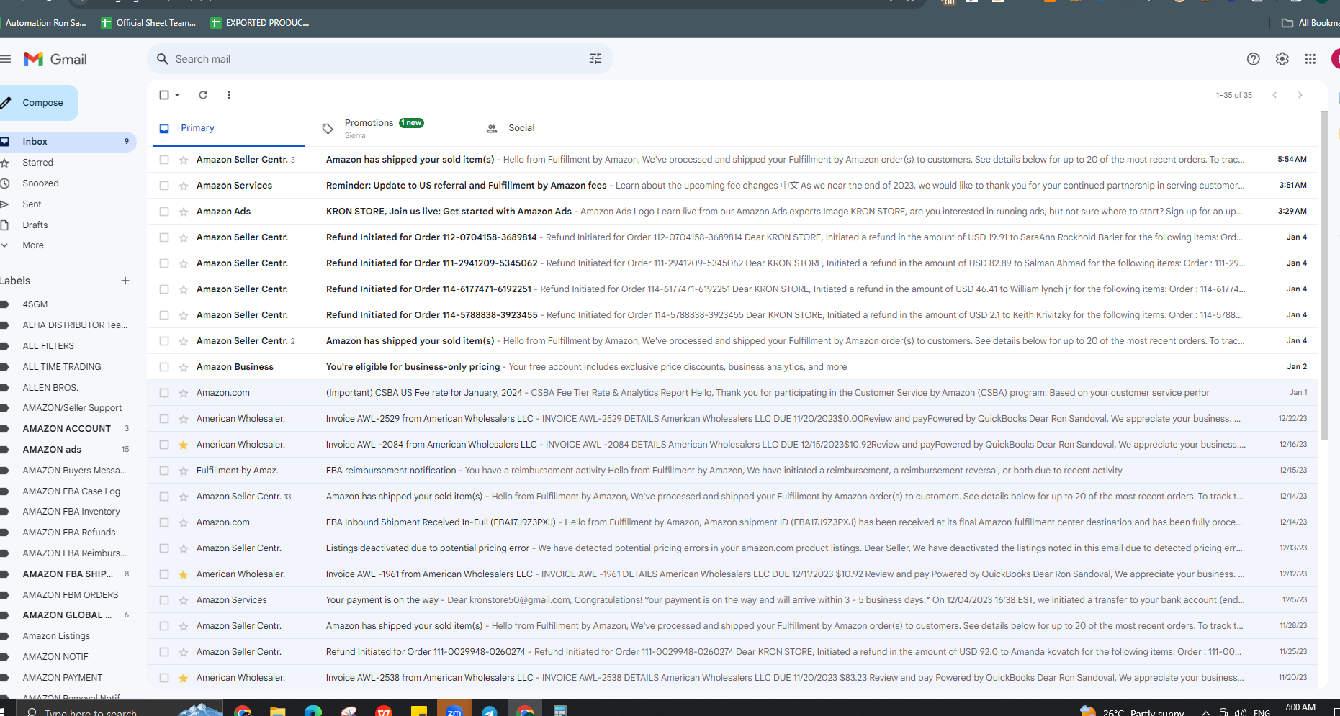1340x716 pixels.
Task: Open Calculator from the taskbar
Action: tap(560, 711)
